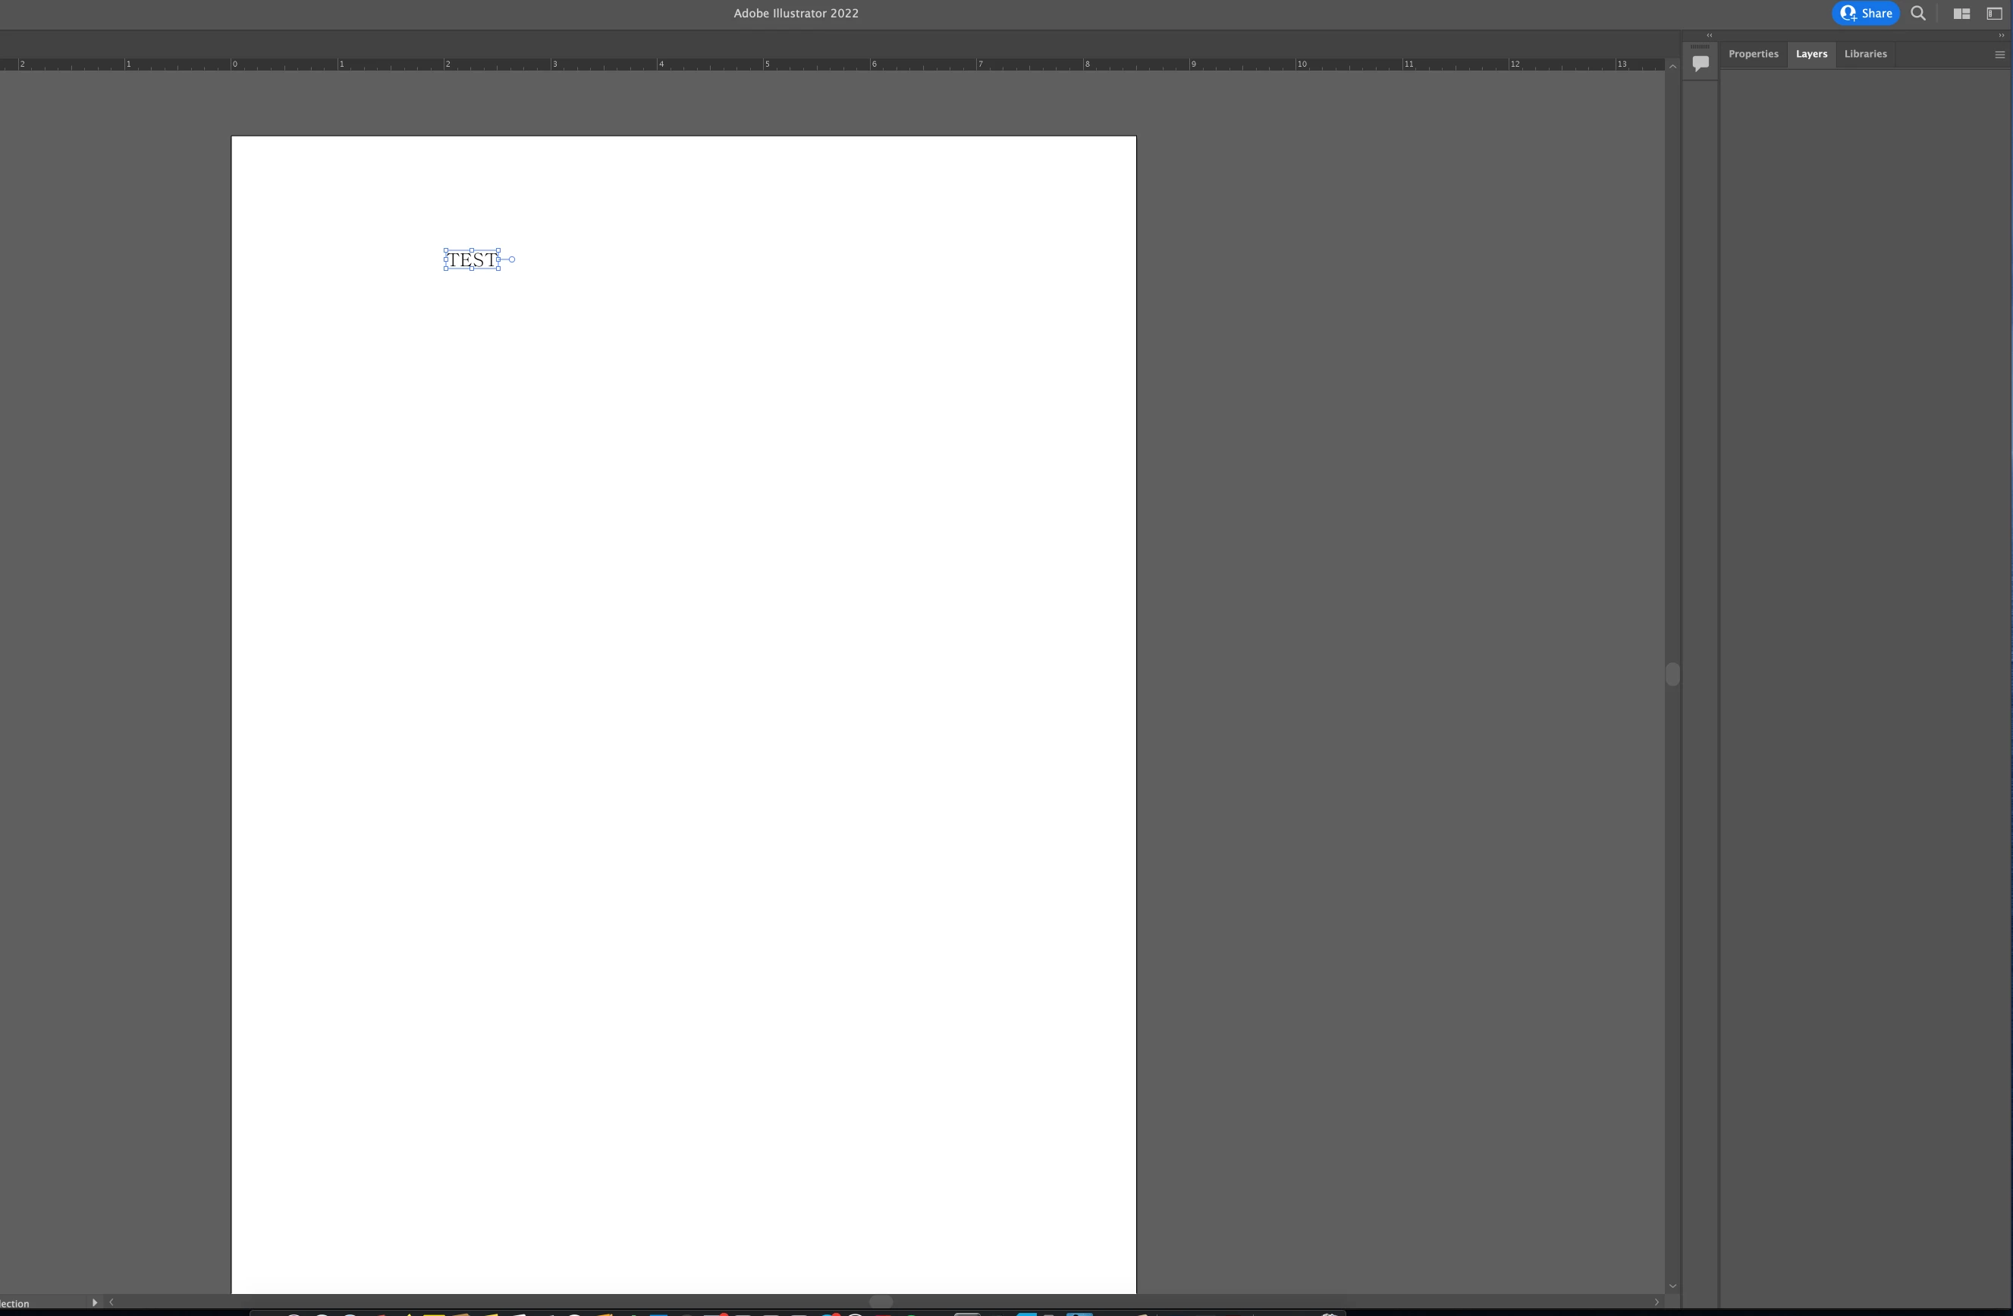Select the Layers tab
Viewport: 2013px width, 1316px height.
tap(1810, 54)
